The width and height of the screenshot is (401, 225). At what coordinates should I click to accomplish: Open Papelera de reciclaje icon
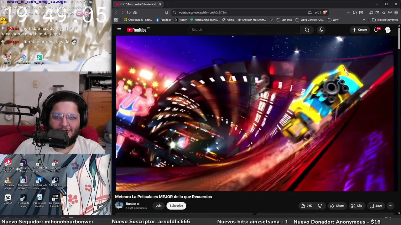[39, 201]
